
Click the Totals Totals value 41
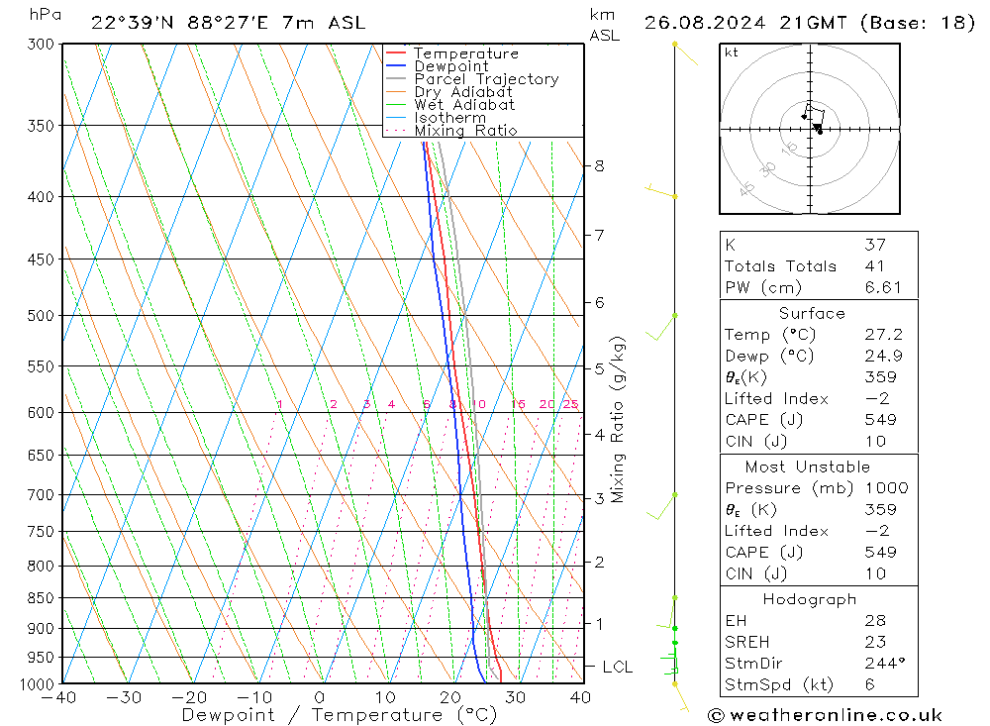pyautogui.click(x=874, y=266)
